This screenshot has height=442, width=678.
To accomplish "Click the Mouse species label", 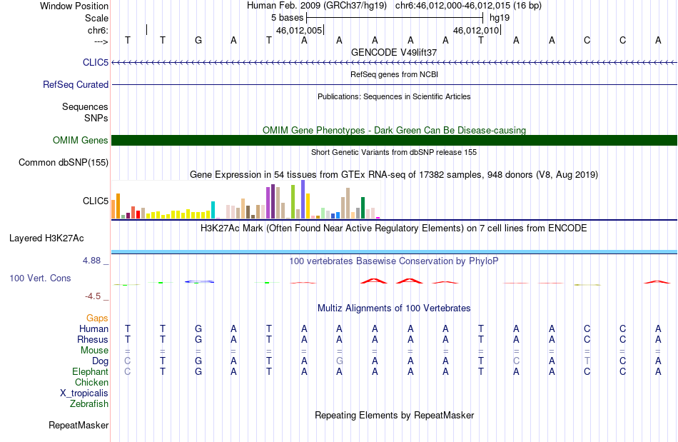I will click(94, 351).
